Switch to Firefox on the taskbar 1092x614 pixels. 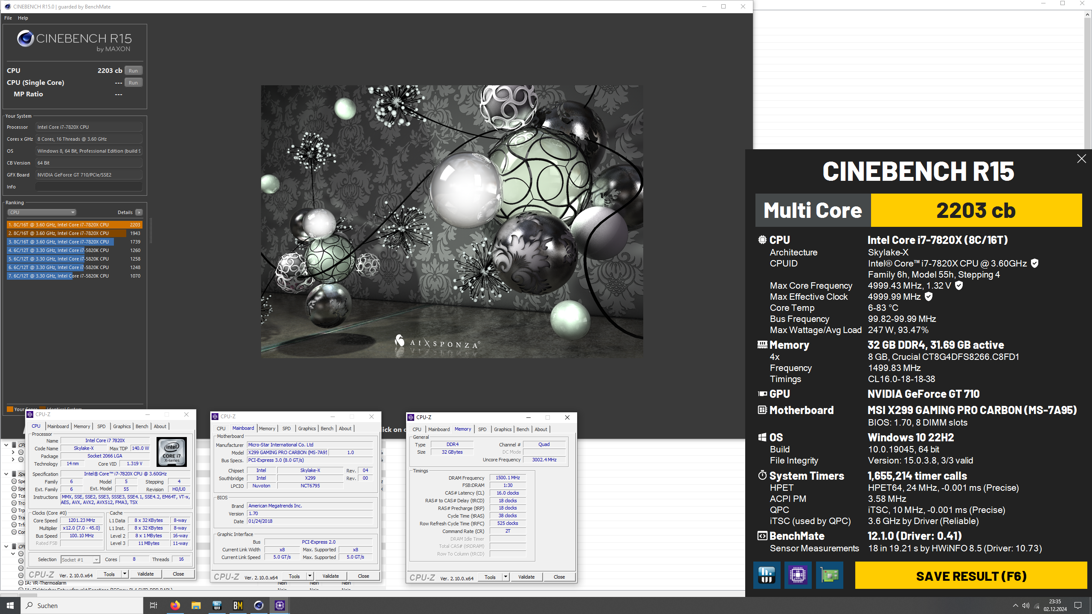point(175,605)
